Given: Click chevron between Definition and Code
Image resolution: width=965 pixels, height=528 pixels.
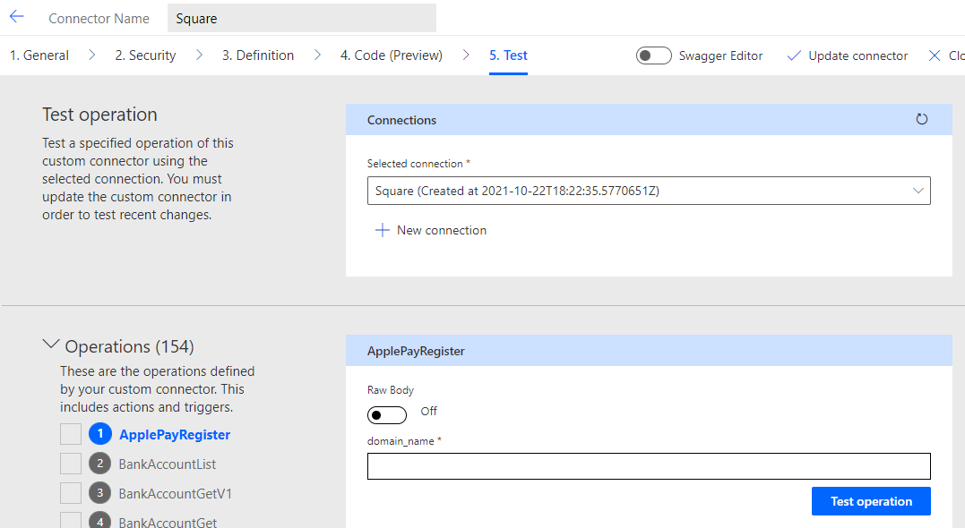Looking at the screenshot, I should (x=317, y=55).
